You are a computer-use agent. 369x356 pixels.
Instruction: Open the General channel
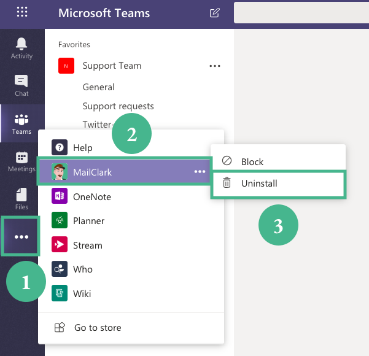(x=98, y=87)
